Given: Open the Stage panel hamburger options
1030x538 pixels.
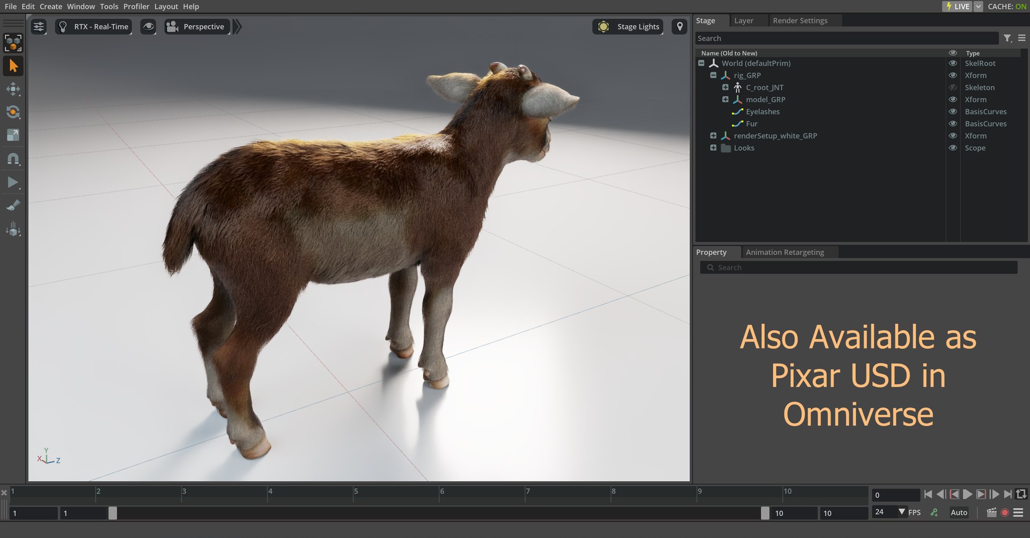Looking at the screenshot, I should coord(1022,38).
